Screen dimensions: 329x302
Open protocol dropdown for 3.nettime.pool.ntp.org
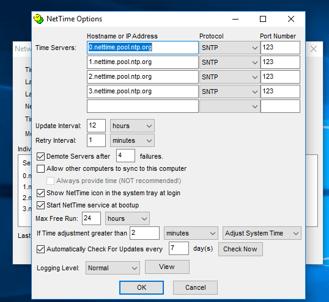point(230,92)
